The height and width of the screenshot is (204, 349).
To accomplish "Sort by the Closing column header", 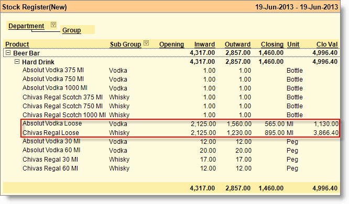I will [272, 44].
